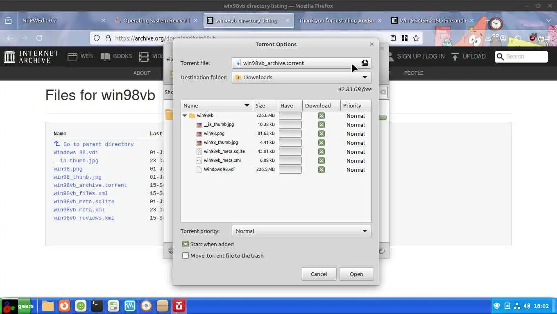Click the Internet Archive logo

[x=31, y=56]
